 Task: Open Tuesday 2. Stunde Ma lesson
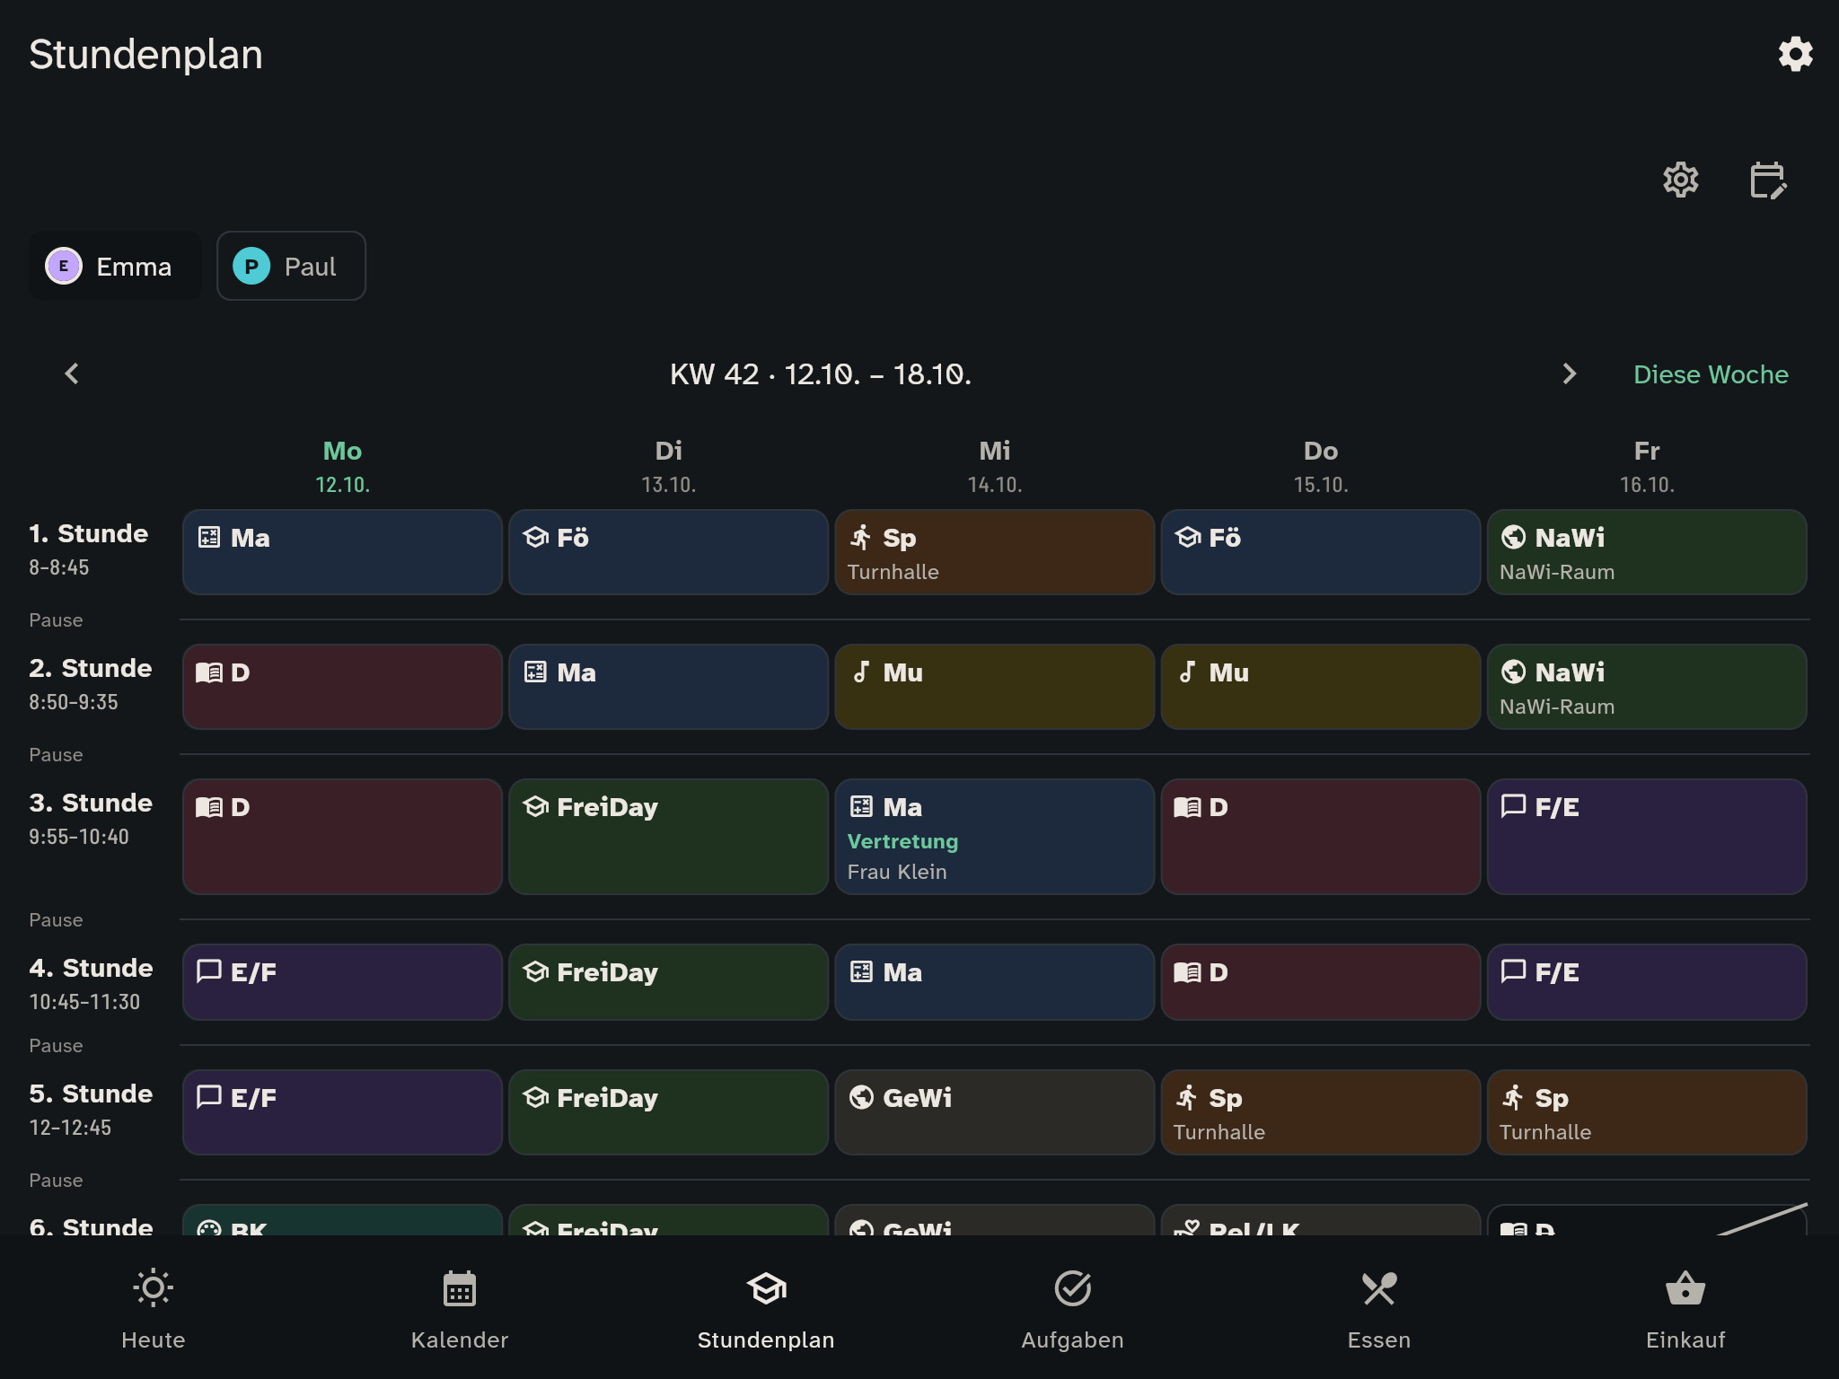pos(668,687)
